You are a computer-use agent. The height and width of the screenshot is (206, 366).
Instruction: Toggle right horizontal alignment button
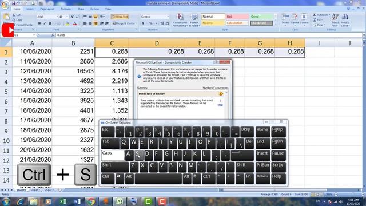click(96, 23)
